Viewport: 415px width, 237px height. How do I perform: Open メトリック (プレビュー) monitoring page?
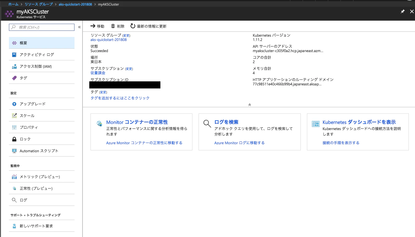(42, 177)
